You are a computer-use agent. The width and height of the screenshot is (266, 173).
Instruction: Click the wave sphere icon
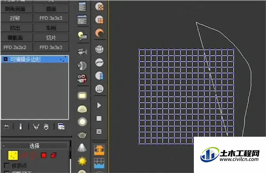[100, 62]
